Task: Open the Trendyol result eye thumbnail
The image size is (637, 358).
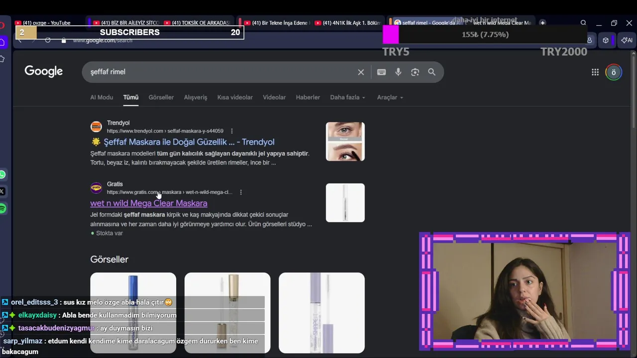Action: [x=345, y=142]
